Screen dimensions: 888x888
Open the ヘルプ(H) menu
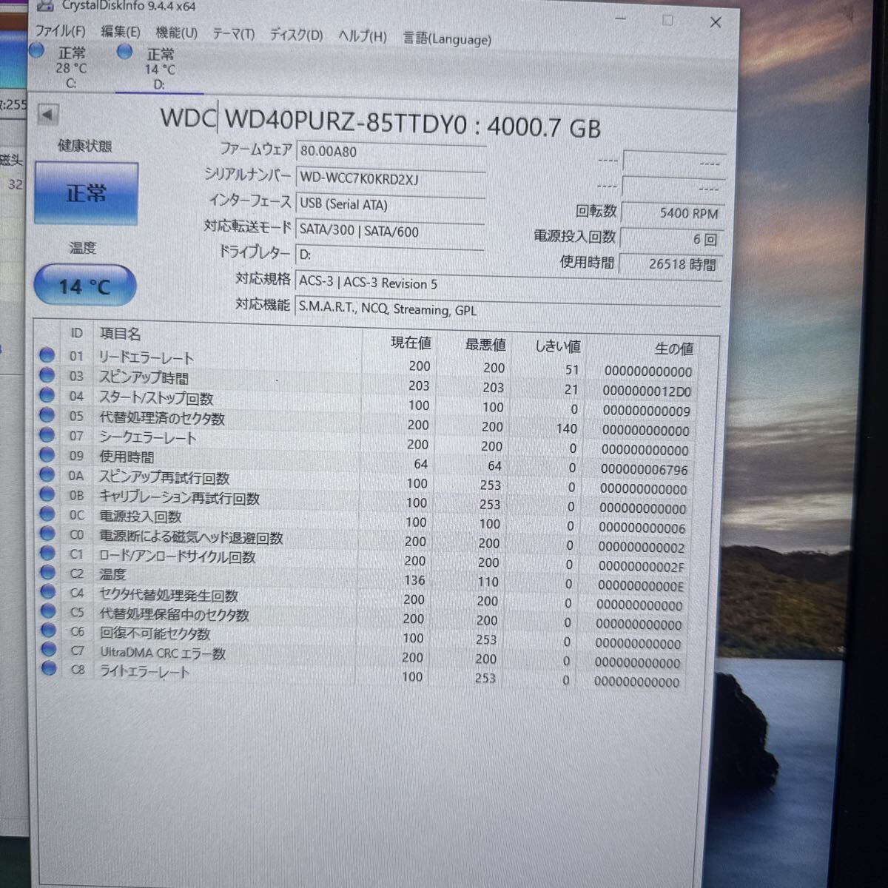(x=362, y=36)
